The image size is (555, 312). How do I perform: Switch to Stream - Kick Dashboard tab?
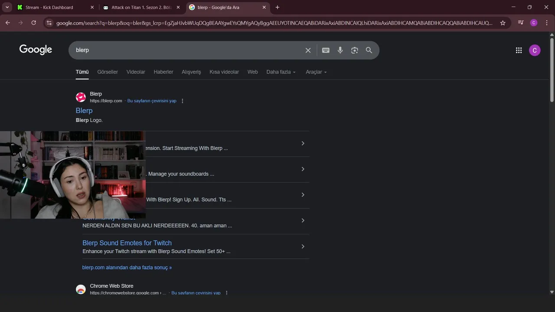point(55,7)
